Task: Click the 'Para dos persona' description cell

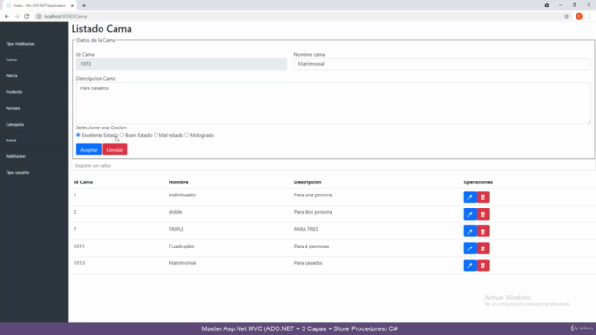Action: click(x=313, y=212)
